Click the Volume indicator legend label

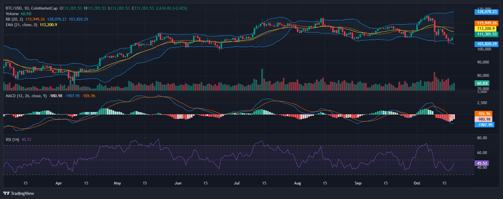12,14
